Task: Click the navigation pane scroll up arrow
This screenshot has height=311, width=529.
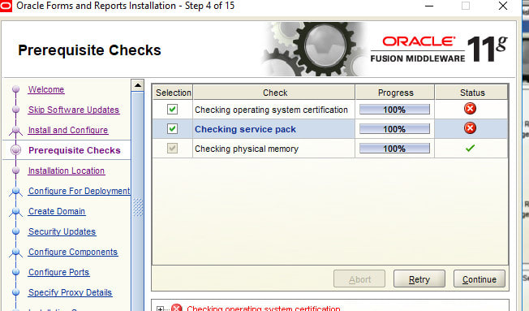Action: (138, 85)
